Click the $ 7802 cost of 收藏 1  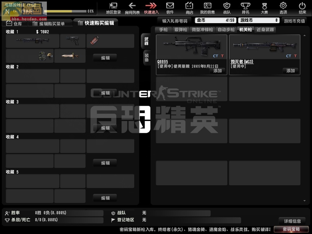(x=43, y=32)
